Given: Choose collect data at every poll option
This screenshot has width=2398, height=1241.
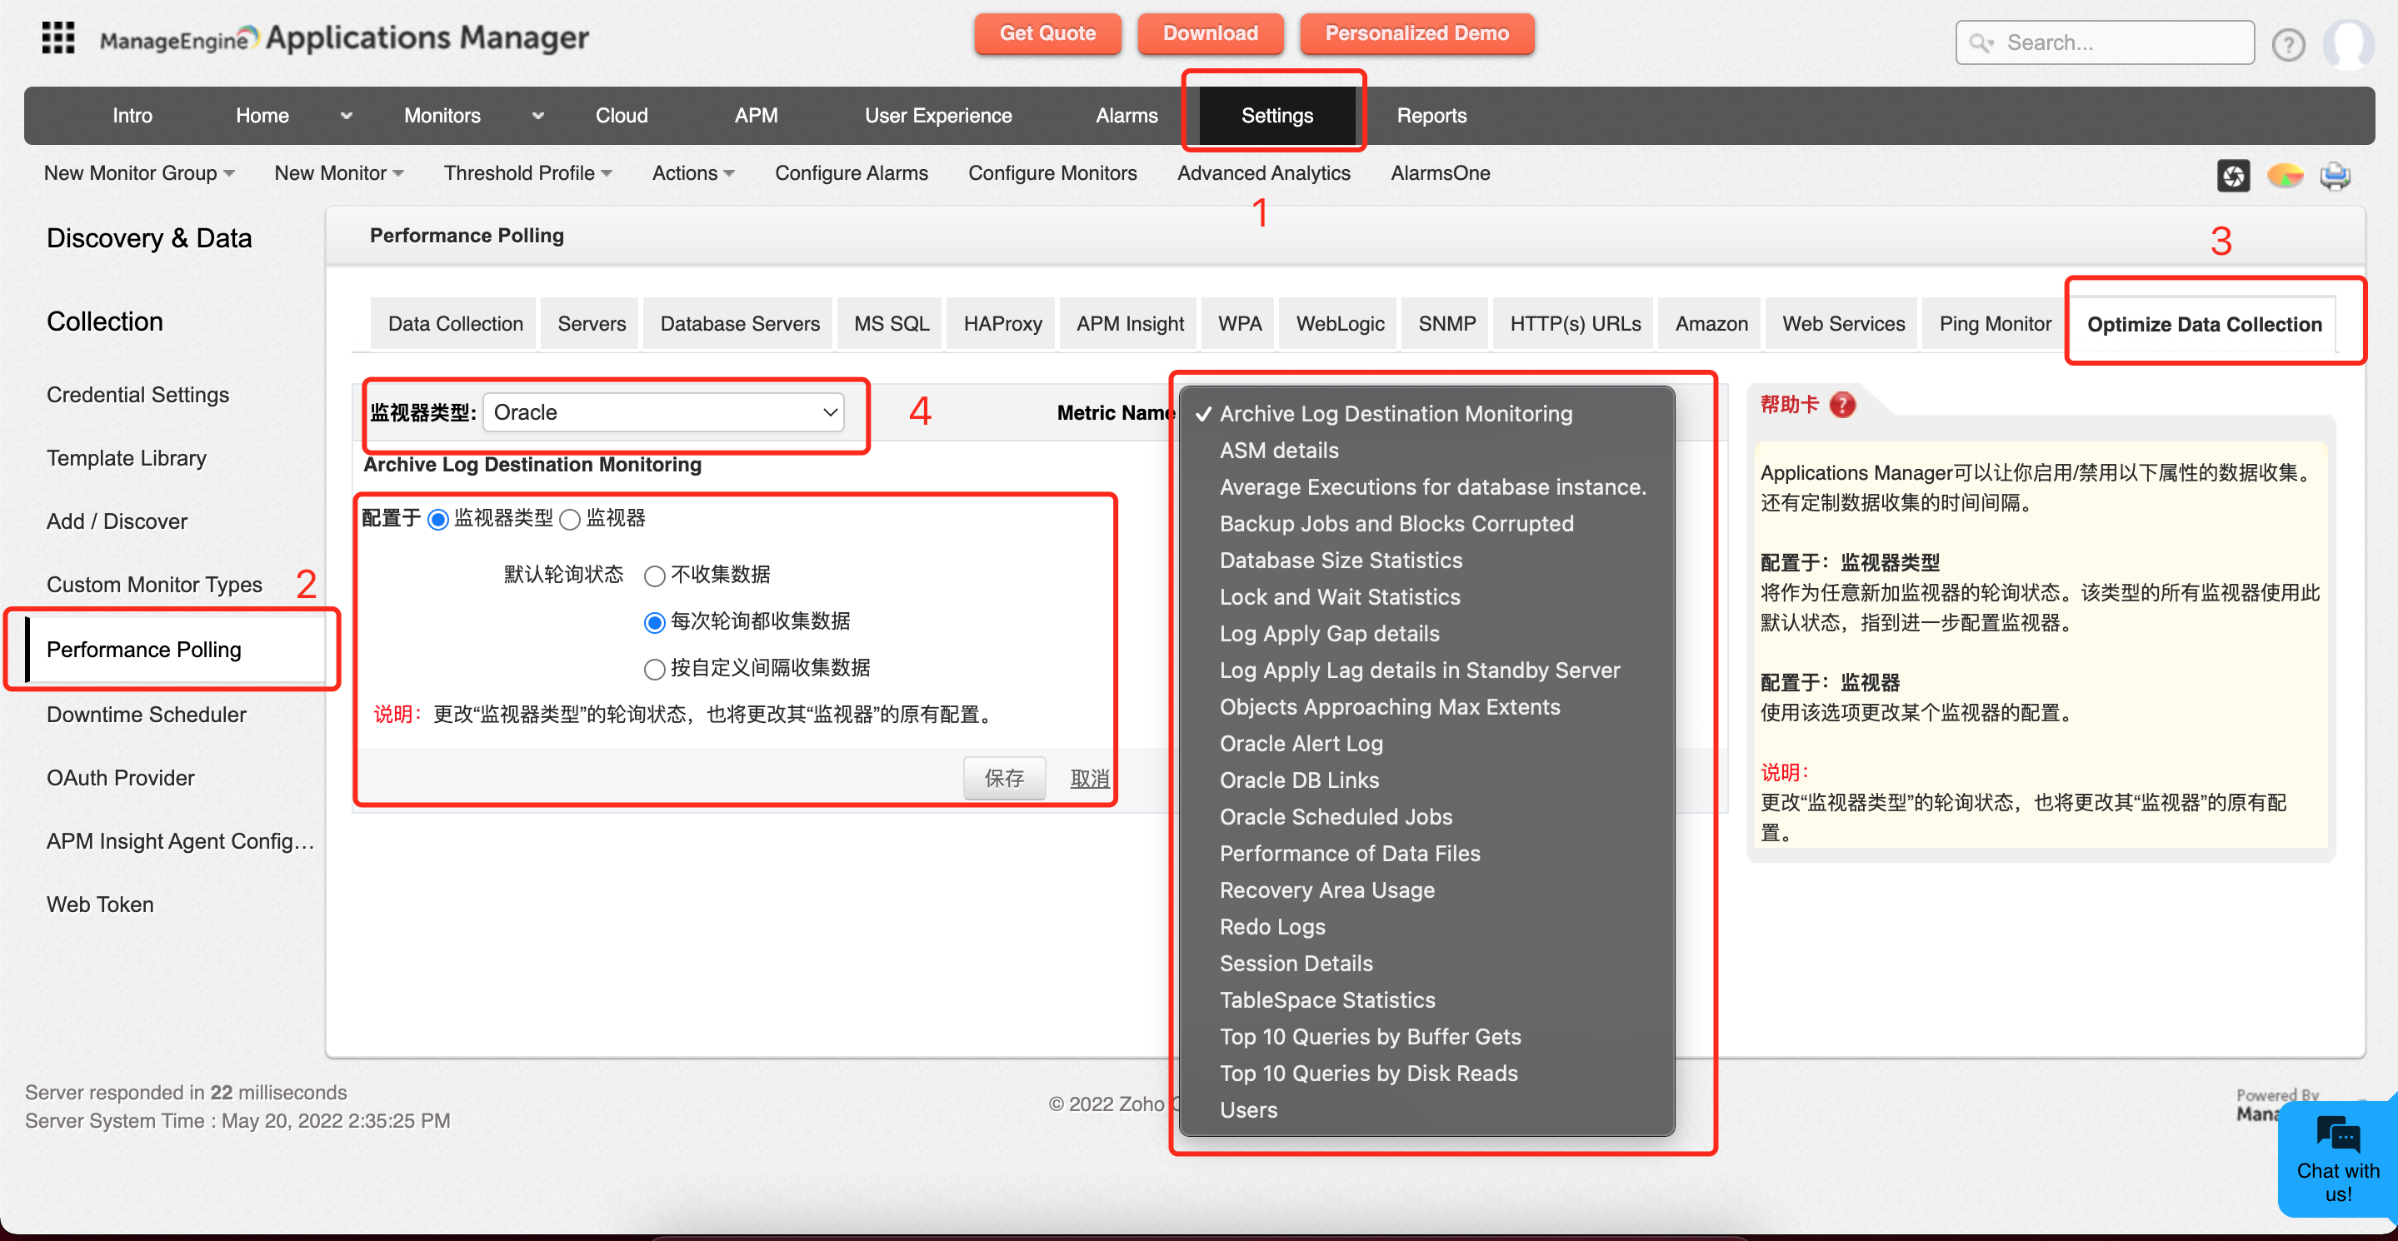Looking at the screenshot, I should coord(654,622).
